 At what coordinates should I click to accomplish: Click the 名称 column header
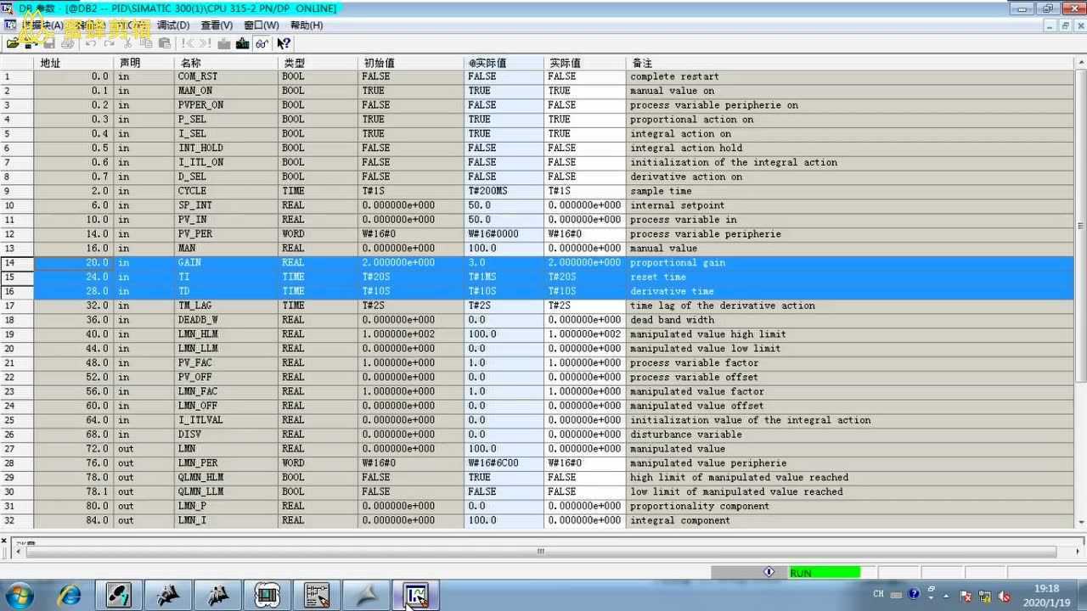coord(191,63)
